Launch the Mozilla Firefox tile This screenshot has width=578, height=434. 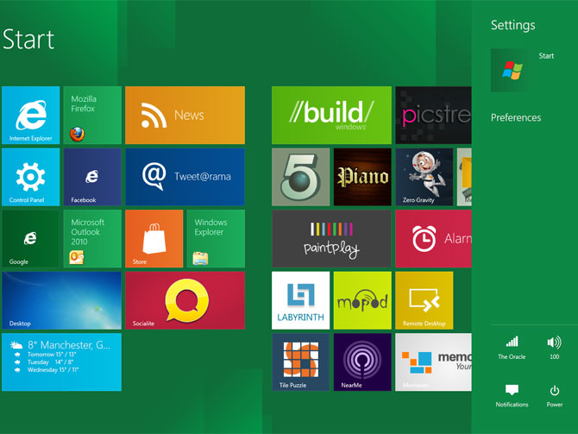pyautogui.click(x=92, y=115)
